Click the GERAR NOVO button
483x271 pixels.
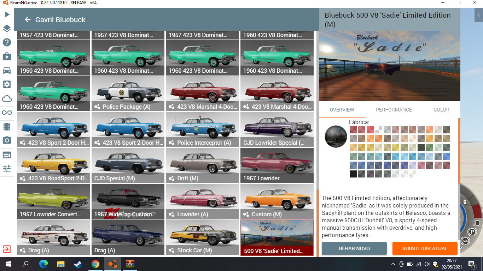click(x=354, y=248)
